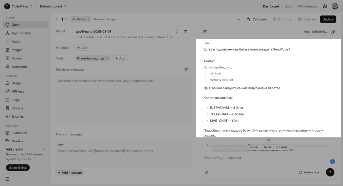
Task: Toggle the Auto-clear option
Action: point(309,172)
